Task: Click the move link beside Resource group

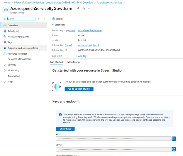Action: (72, 30)
